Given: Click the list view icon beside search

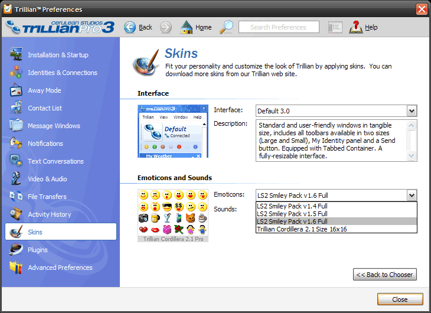Looking at the screenshot, I should [x=335, y=27].
